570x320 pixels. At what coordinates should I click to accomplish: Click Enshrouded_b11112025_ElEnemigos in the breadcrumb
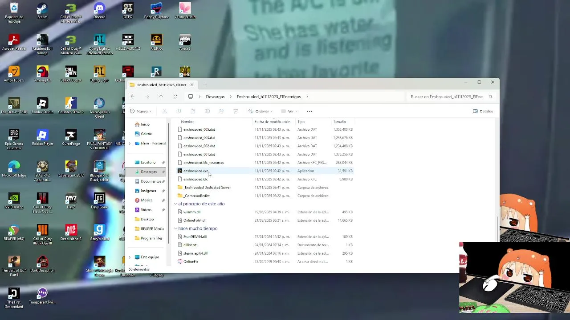tap(269, 96)
